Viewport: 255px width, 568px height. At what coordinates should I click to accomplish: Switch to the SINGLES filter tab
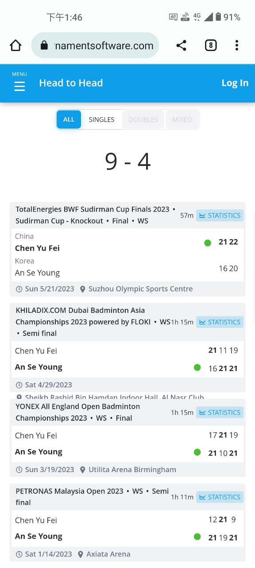click(101, 119)
